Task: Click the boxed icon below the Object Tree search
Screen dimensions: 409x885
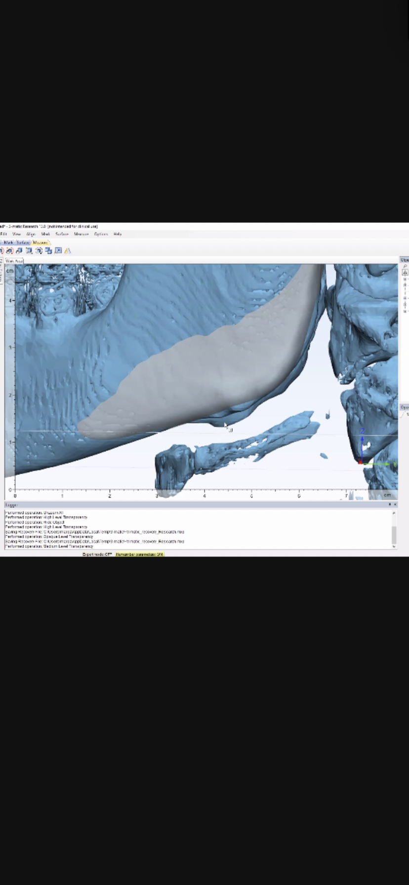Action: click(405, 272)
